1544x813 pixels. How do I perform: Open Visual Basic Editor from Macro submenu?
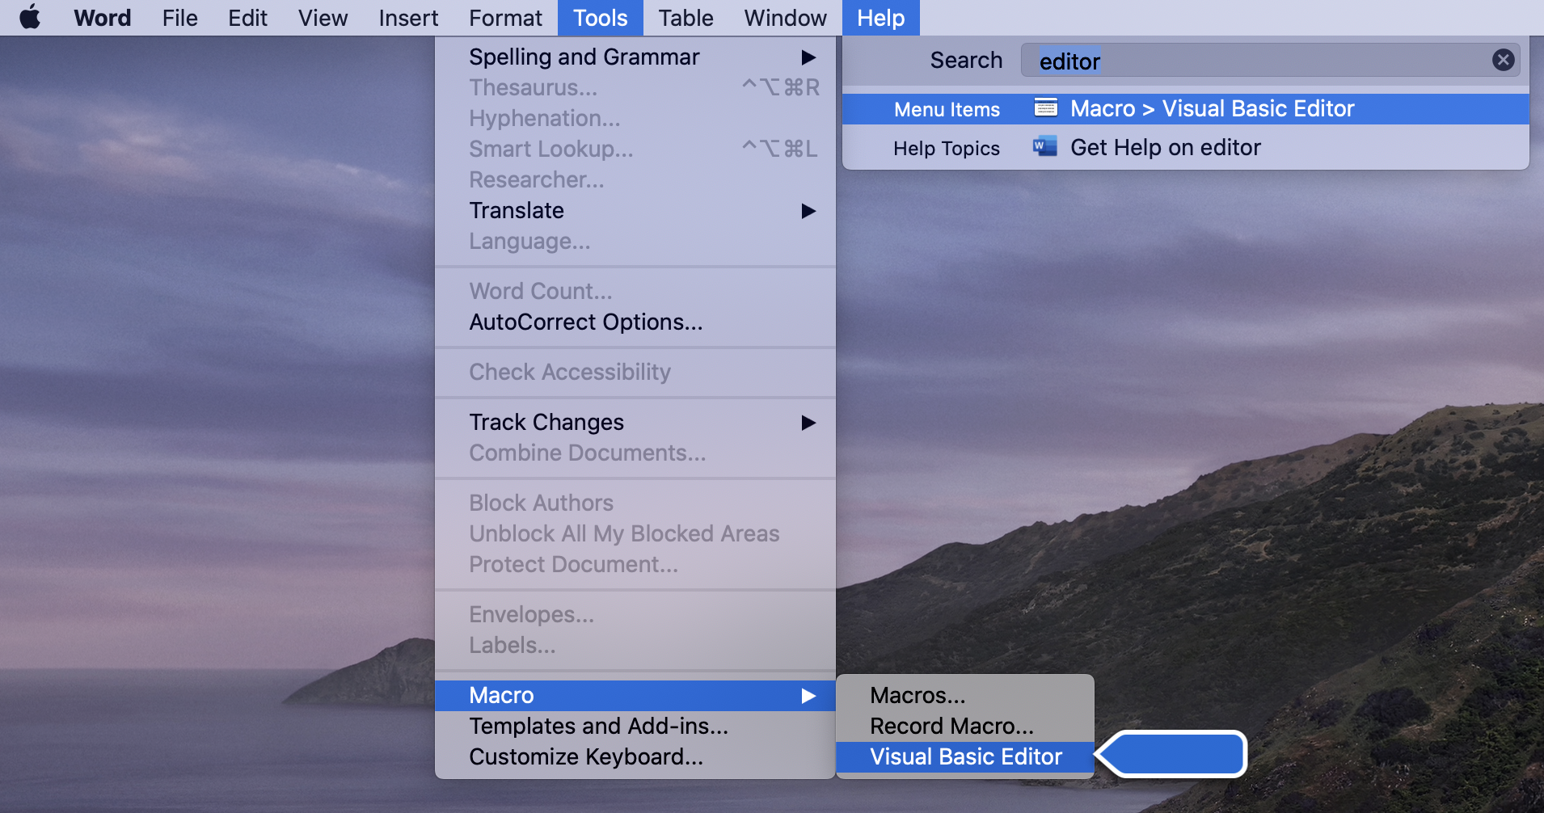(965, 757)
